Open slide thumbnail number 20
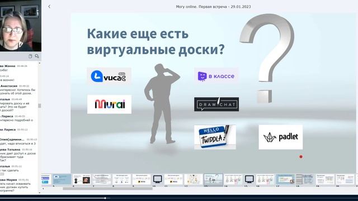The image size is (358, 201). 345,180
